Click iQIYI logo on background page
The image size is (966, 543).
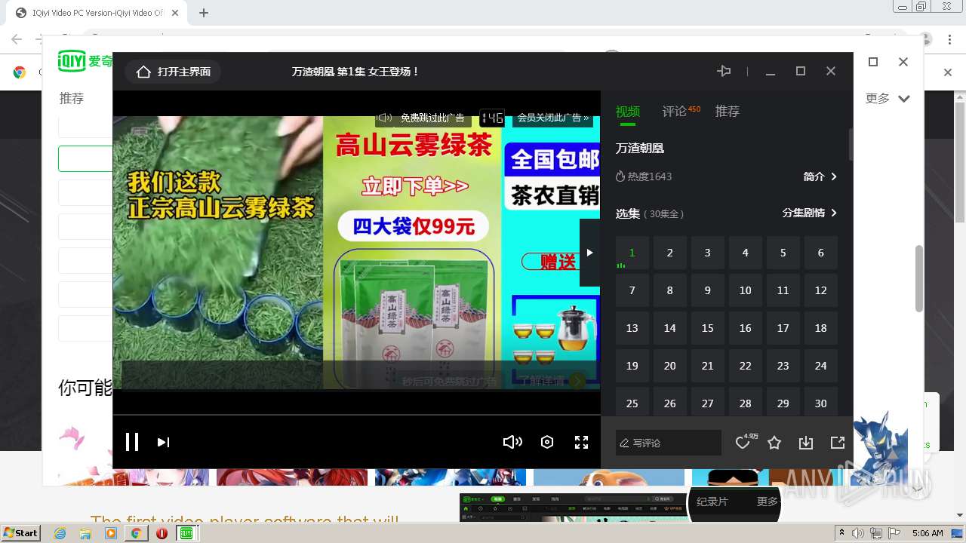tap(85, 61)
